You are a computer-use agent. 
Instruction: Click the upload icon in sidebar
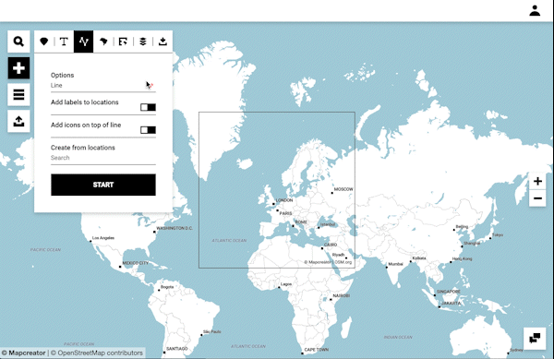click(x=18, y=122)
